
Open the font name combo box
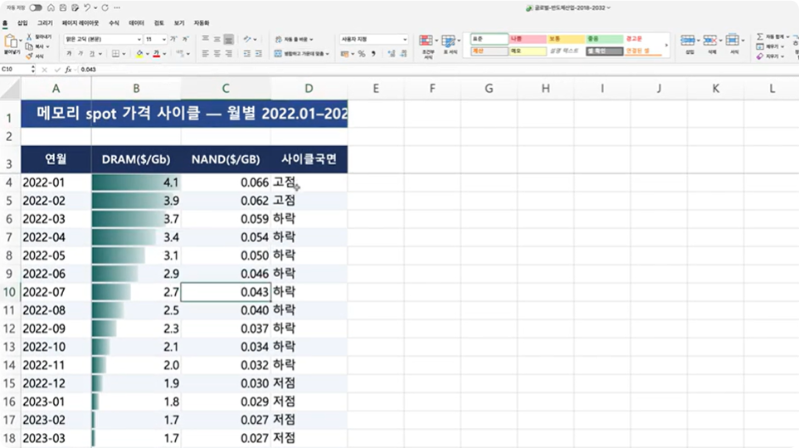pos(102,39)
